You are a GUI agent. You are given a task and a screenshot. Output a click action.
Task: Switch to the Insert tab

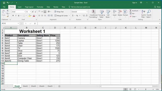(19, 7)
